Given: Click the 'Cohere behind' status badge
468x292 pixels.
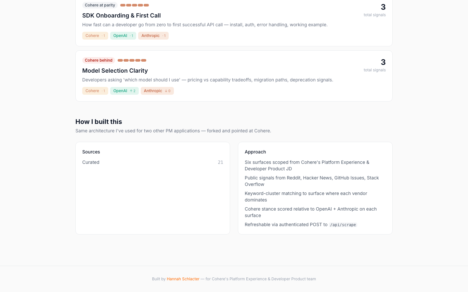Looking at the screenshot, I should point(98,60).
